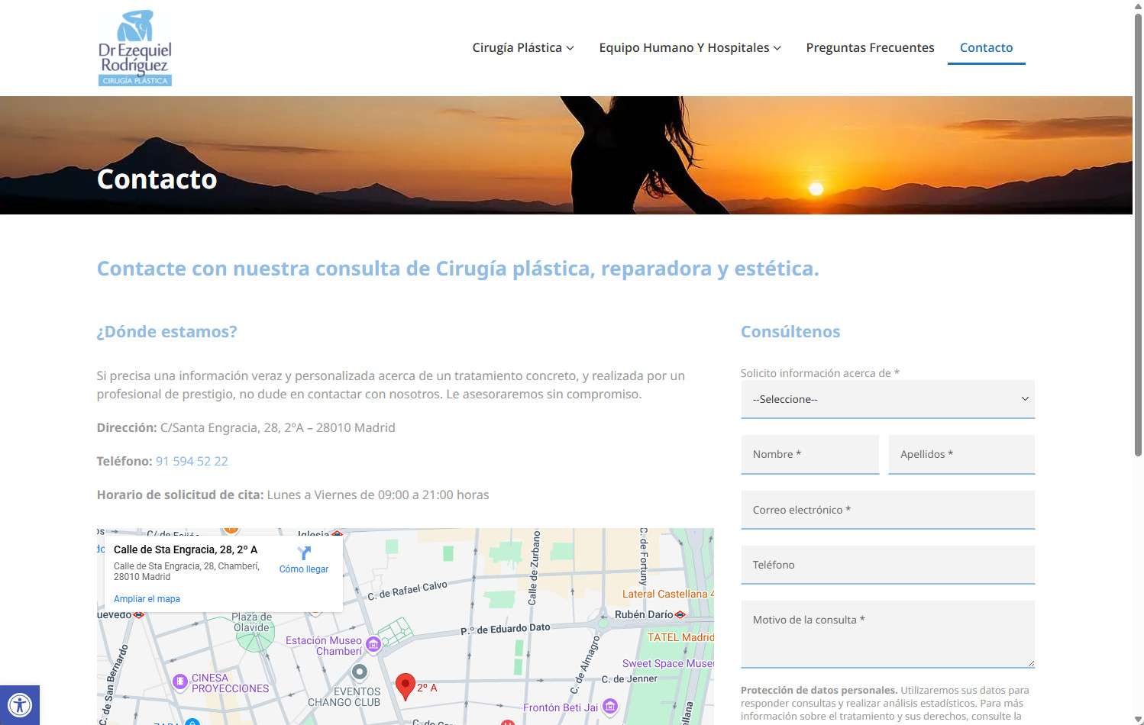The image size is (1144, 725).
Task: Click the Rubén Darío metro station icon
Action: pos(680,614)
